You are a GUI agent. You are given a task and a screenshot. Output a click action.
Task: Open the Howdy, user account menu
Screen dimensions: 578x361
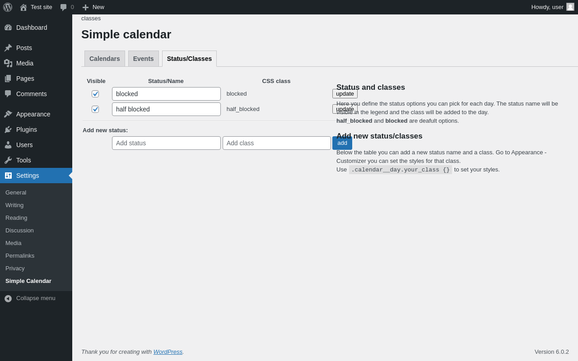(x=553, y=7)
